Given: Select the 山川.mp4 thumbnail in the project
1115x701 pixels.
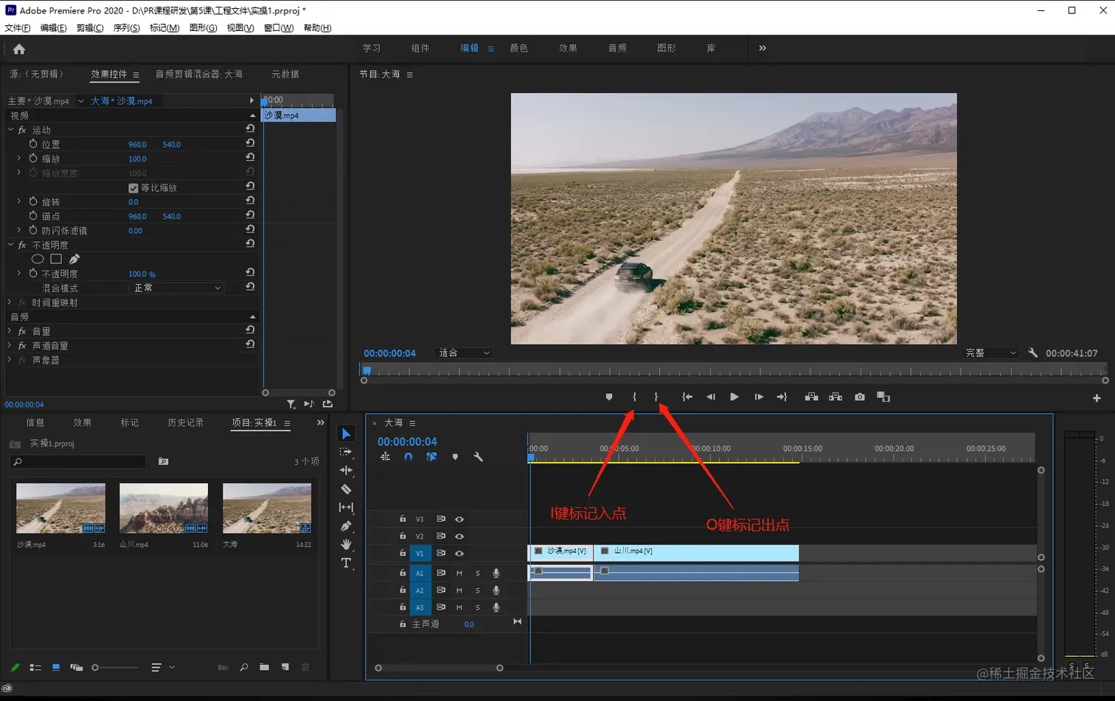Looking at the screenshot, I should click(x=164, y=508).
